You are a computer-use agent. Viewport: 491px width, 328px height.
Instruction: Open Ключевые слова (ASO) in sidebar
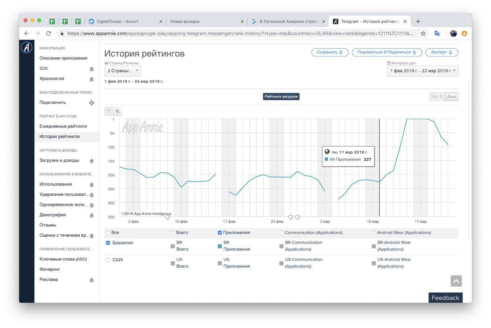pyautogui.click(x=63, y=259)
